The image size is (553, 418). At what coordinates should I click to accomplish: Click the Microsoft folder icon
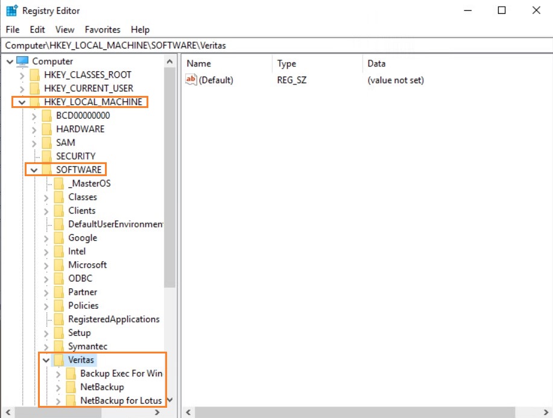[x=59, y=265]
